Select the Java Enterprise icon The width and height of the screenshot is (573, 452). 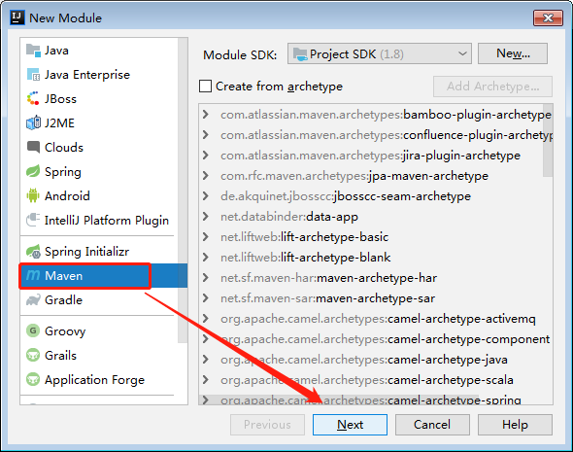tap(33, 74)
